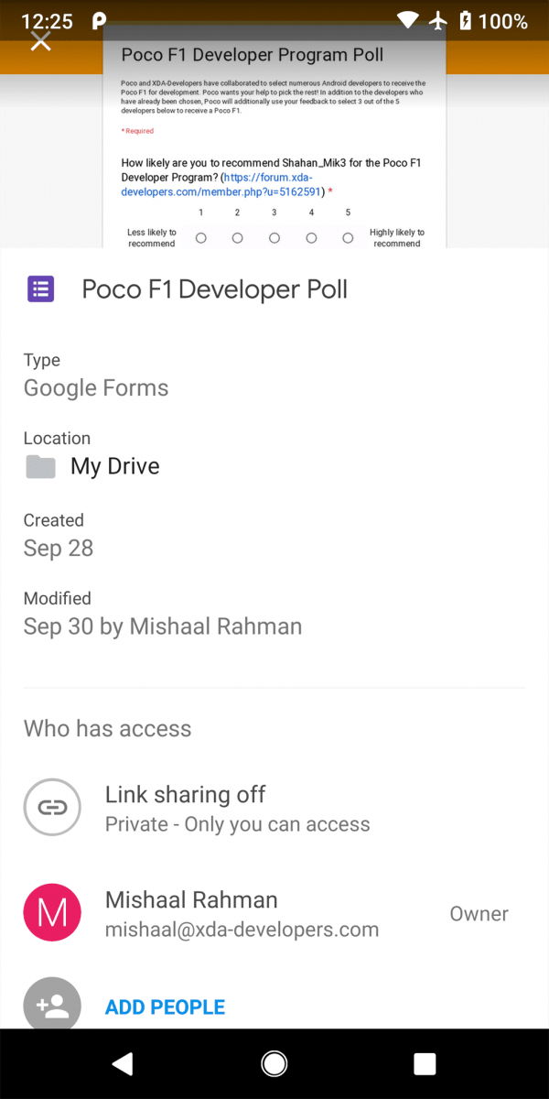Select rating 5 radio button in the poll

point(347,237)
